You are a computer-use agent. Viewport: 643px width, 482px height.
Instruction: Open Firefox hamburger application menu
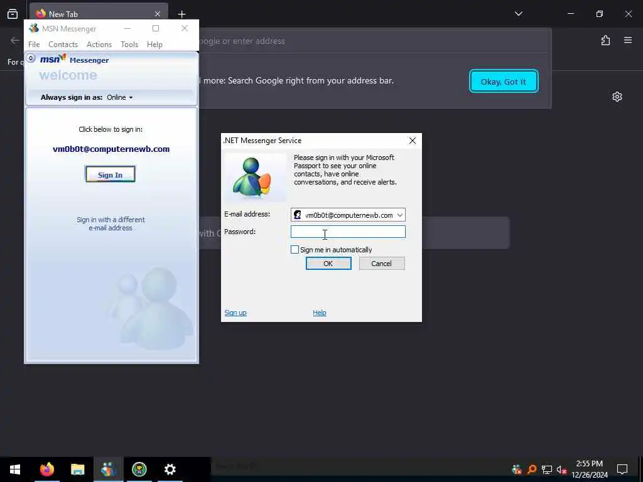(628, 40)
